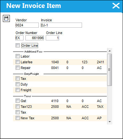Click the Gst code AC
This screenshot has width=123, height=139.
coord(99,101)
